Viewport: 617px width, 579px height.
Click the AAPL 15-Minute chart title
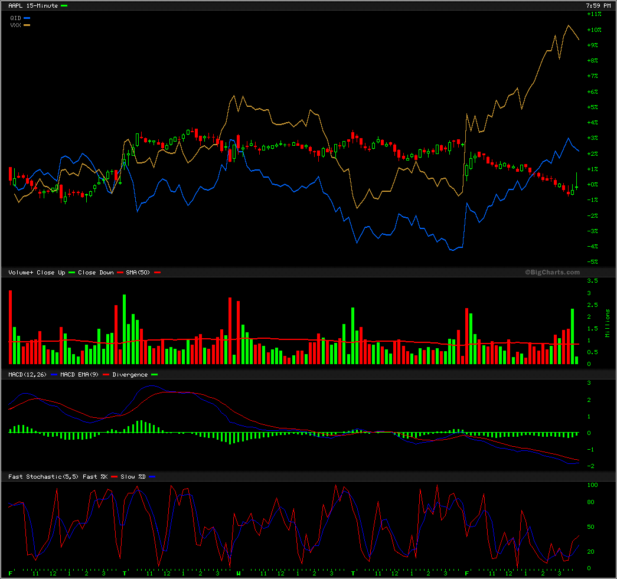click(33, 5)
